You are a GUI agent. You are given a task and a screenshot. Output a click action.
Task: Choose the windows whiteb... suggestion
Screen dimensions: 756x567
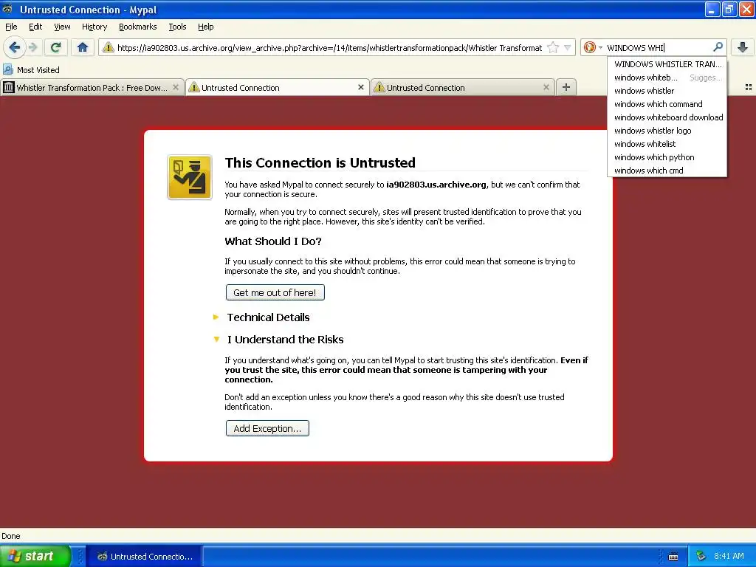pyautogui.click(x=667, y=78)
